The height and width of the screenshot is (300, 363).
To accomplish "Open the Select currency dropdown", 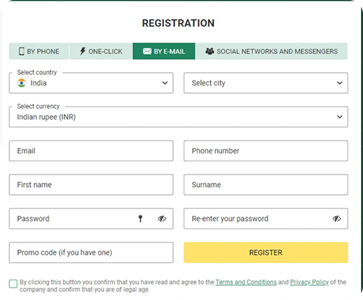I will pos(179,117).
